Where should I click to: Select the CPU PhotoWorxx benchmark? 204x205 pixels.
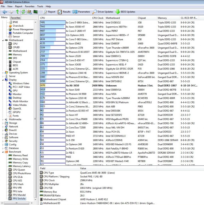click(22, 174)
